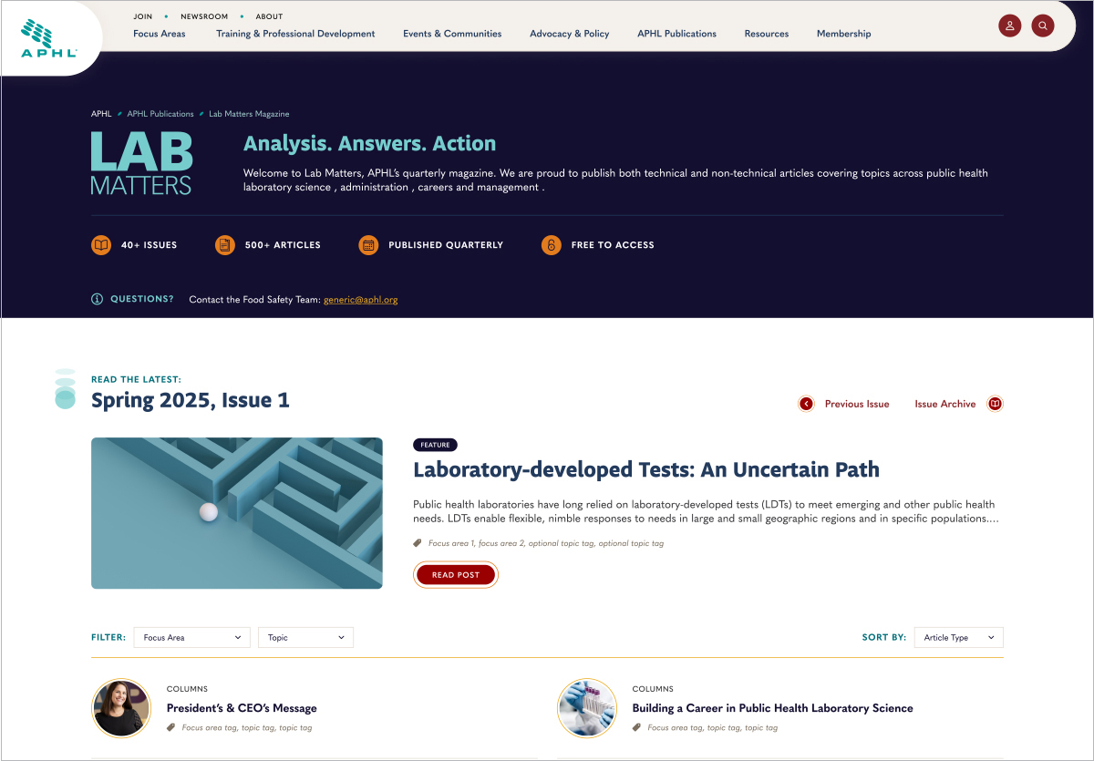This screenshot has width=1094, height=761.
Task: Open the Training & Professional Development menu
Action: (295, 34)
